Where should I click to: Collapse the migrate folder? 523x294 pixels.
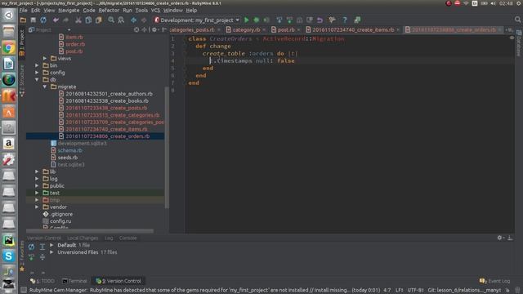pyautogui.click(x=45, y=87)
